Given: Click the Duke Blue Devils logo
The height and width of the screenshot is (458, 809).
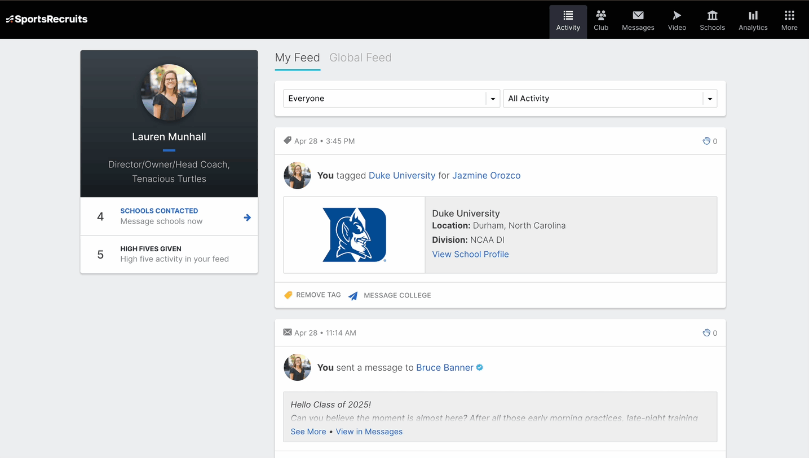Looking at the screenshot, I should [354, 235].
